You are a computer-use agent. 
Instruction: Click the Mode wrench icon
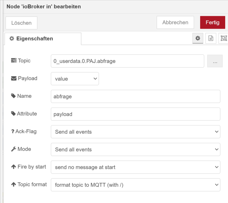[14, 149]
